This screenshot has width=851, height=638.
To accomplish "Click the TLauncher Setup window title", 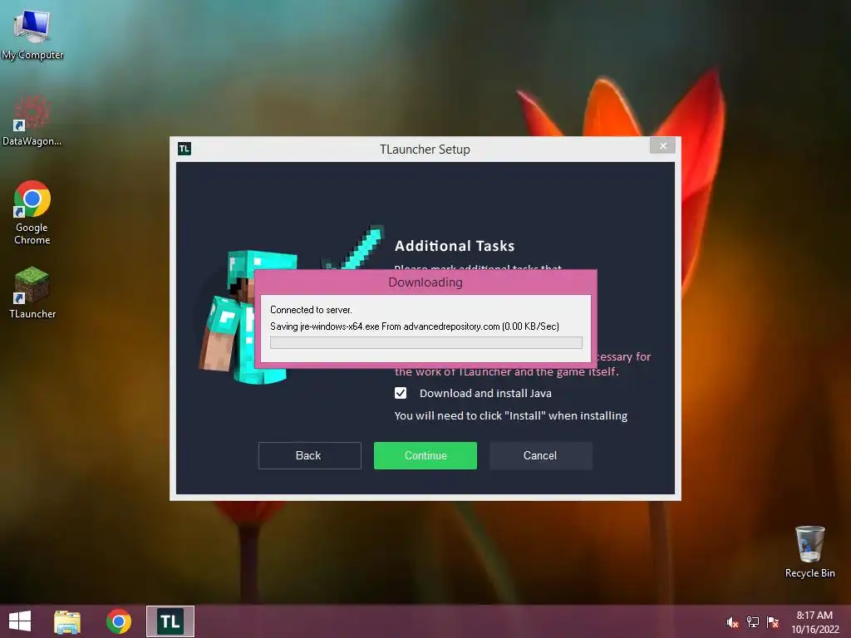I will [425, 150].
